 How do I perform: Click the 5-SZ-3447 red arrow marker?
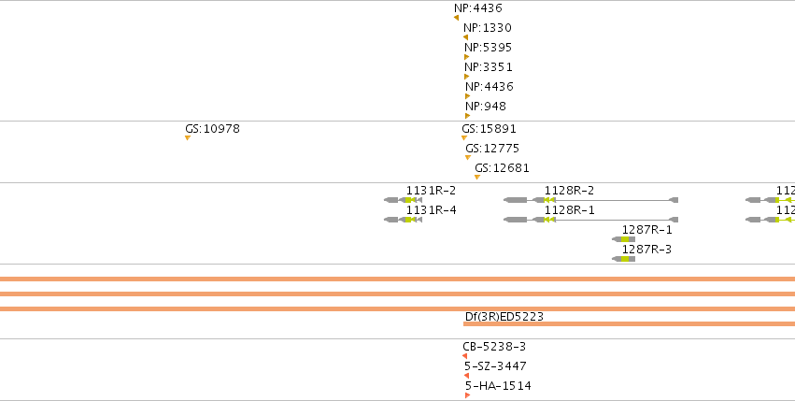pyautogui.click(x=466, y=376)
